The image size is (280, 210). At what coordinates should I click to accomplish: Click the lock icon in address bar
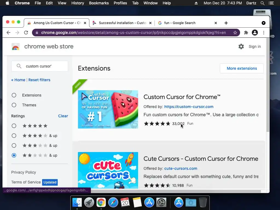point(37,33)
